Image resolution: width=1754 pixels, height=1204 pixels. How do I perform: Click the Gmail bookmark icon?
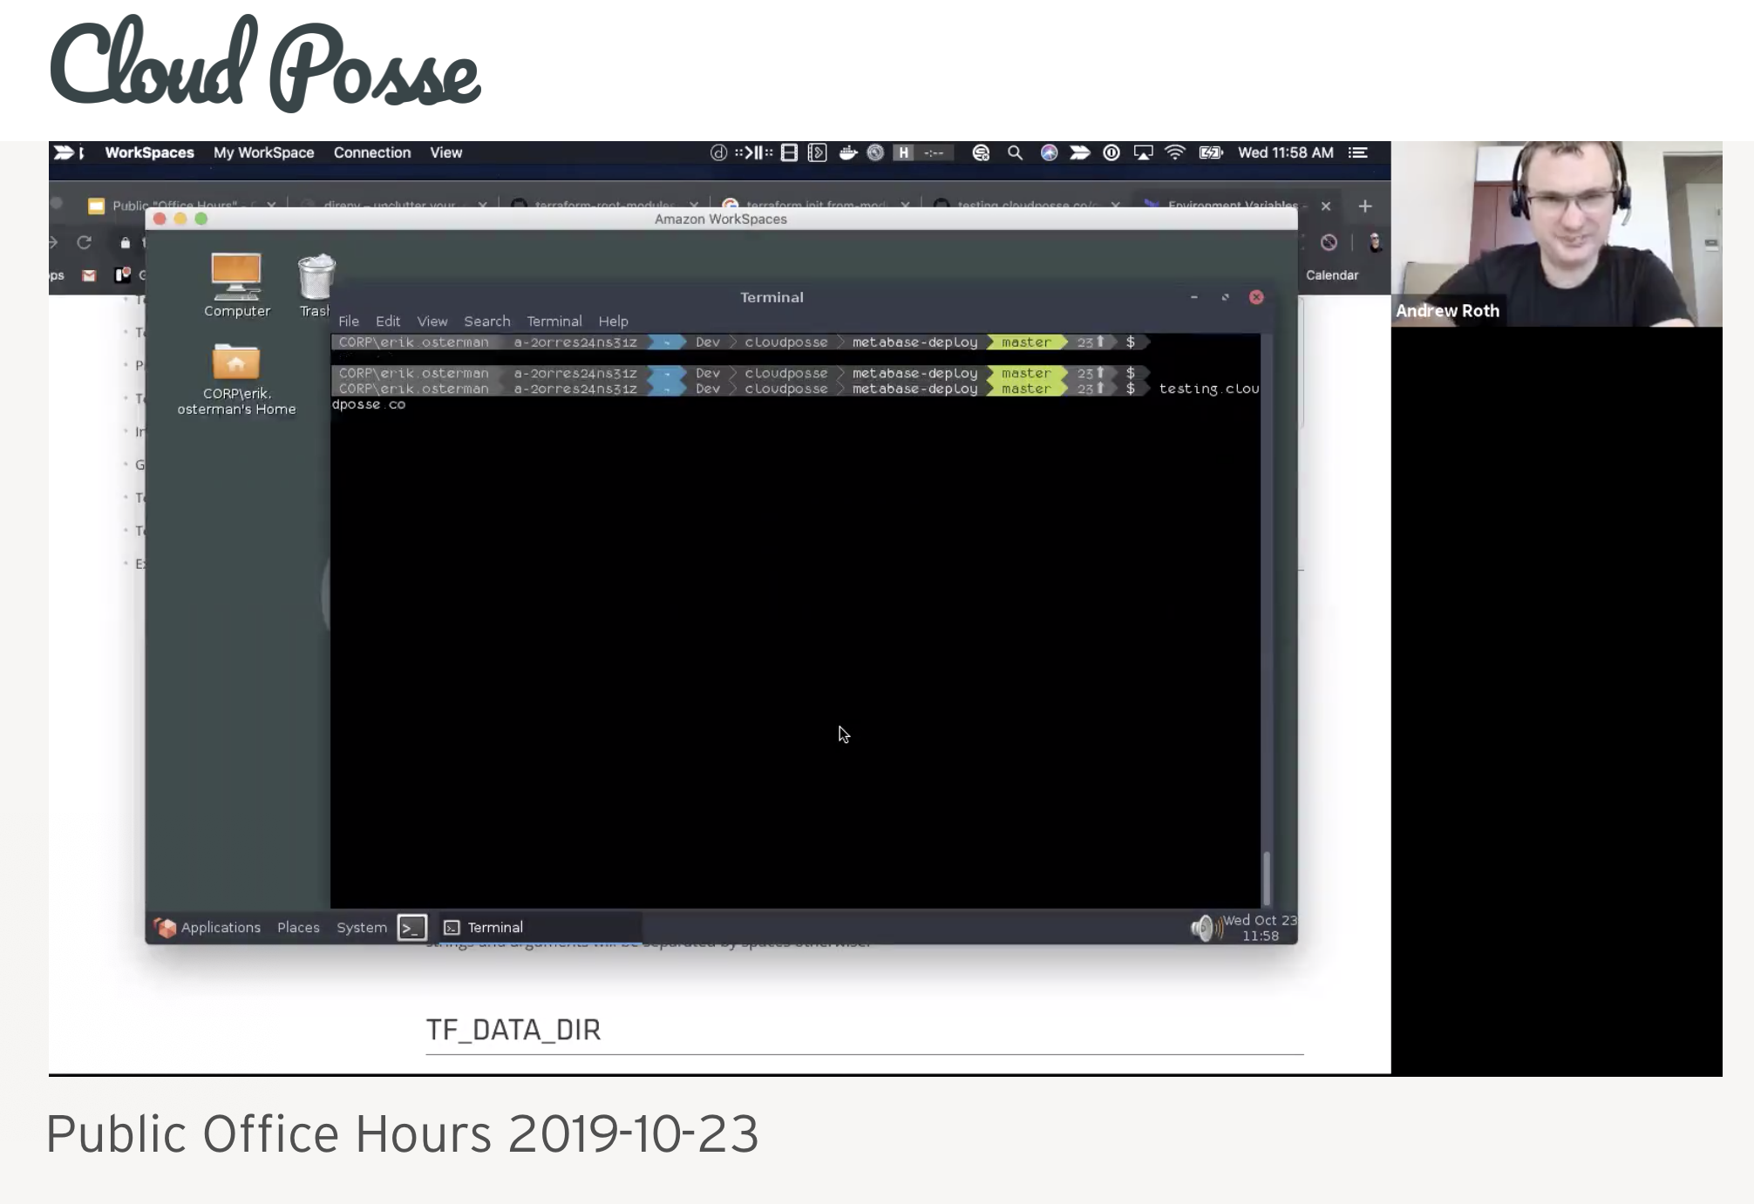tap(89, 275)
